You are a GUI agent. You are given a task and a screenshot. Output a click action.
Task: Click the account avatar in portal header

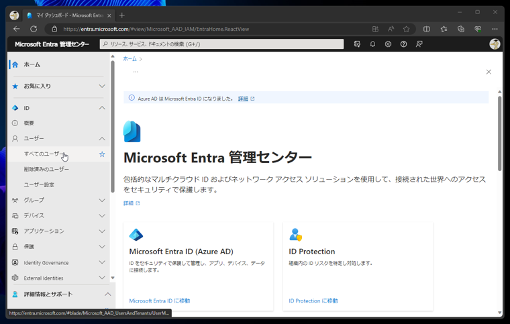tap(495, 44)
